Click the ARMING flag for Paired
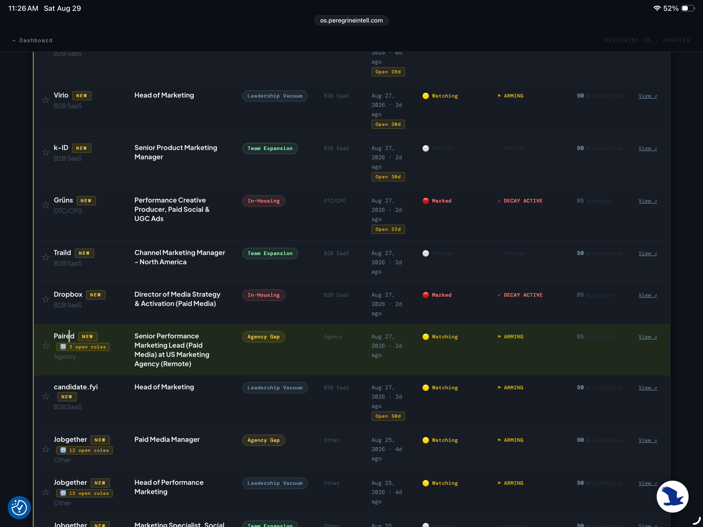Screen dimensions: 703x527 511,337
